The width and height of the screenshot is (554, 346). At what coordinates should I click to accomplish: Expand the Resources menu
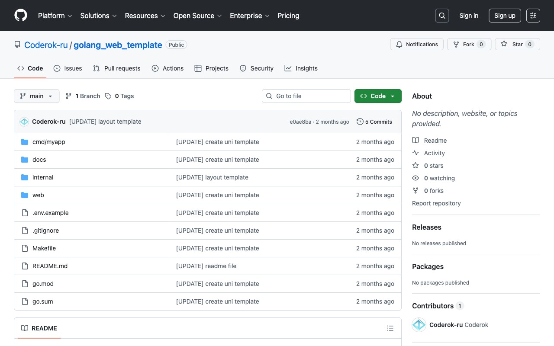coord(145,16)
